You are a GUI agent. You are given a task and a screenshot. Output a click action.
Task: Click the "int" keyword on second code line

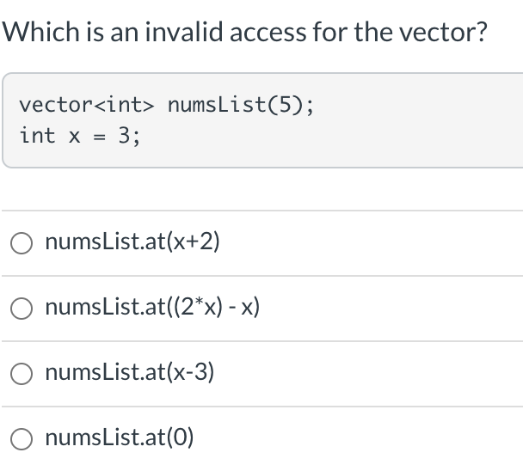pos(37,136)
